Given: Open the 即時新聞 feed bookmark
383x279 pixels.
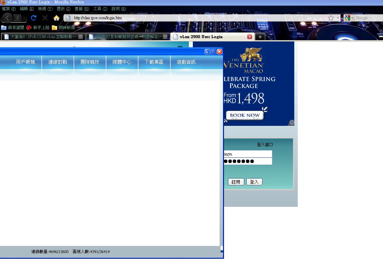Looking at the screenshot, I should click(x=63, y=28).
